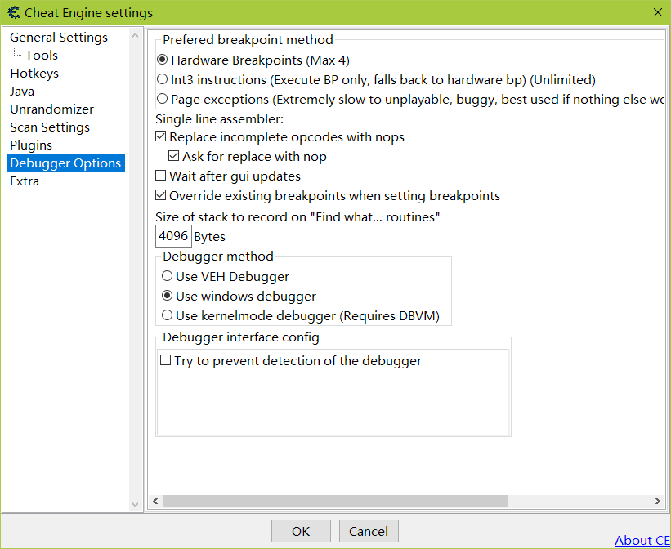Select Hardware Breakpoints radio option
Image resolution: width=671 pixels, height=549 pixels.
pyautogui.click(x=163, y=60)
